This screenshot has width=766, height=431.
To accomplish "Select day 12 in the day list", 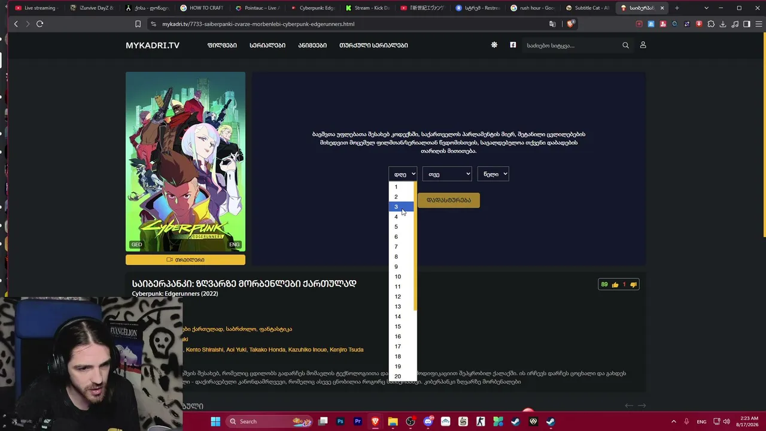I will click(x=401, y=296).
